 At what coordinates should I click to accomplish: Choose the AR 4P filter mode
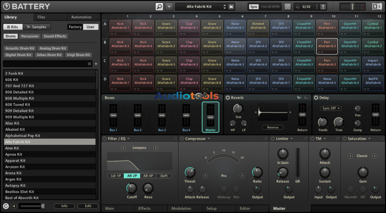[148, 176]
